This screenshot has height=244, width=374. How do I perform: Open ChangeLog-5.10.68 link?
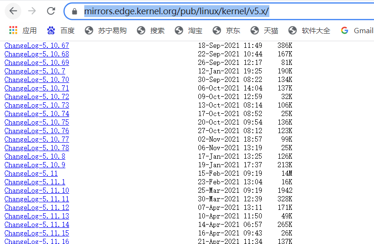(x=37, y=54)
